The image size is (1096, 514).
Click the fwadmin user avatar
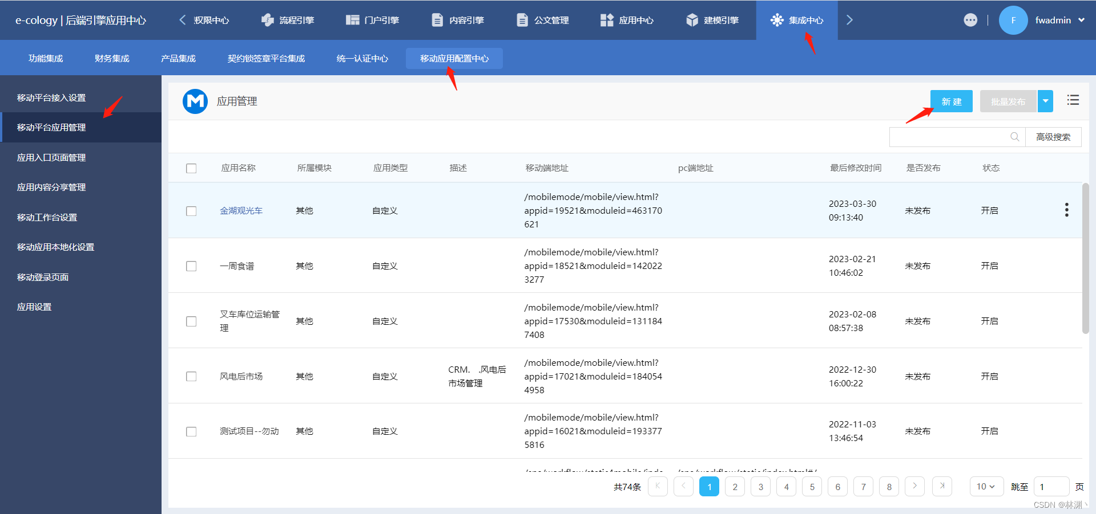tap(1013, 20)
